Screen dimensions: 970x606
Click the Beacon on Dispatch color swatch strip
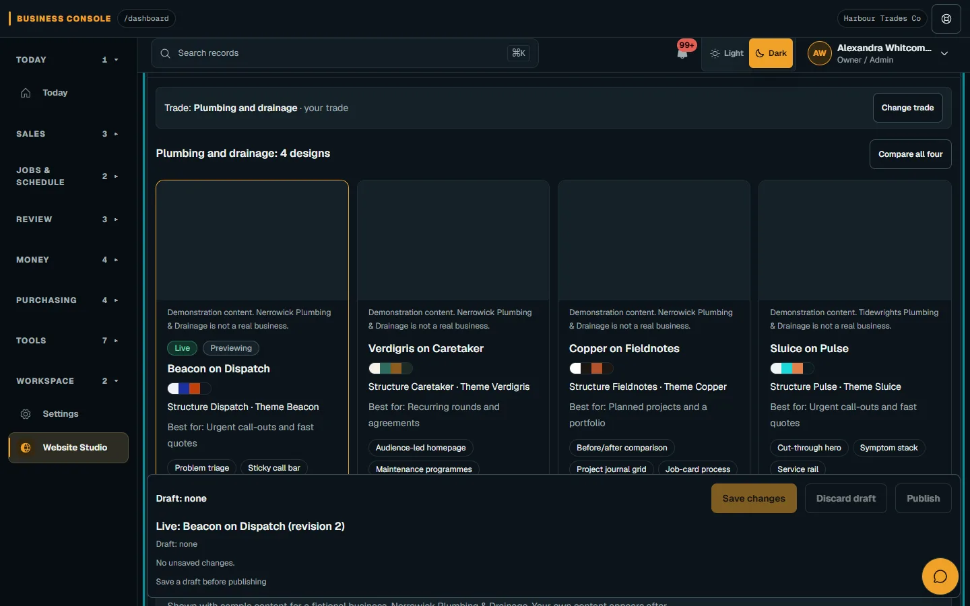(x=189, y=389)
